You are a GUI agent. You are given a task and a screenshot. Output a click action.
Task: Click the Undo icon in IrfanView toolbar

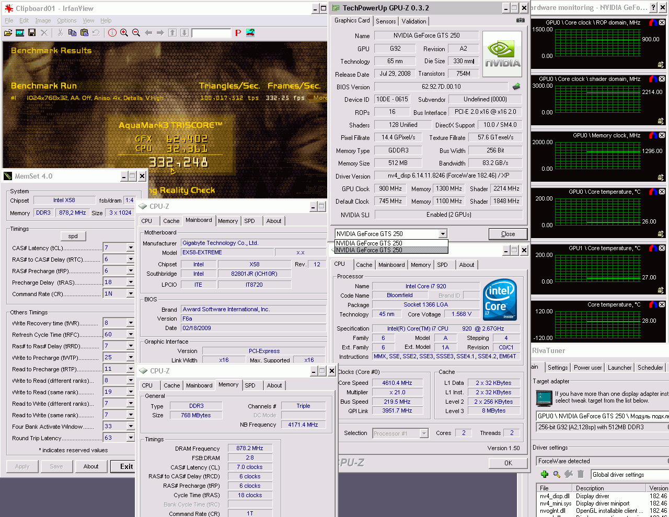96,33
